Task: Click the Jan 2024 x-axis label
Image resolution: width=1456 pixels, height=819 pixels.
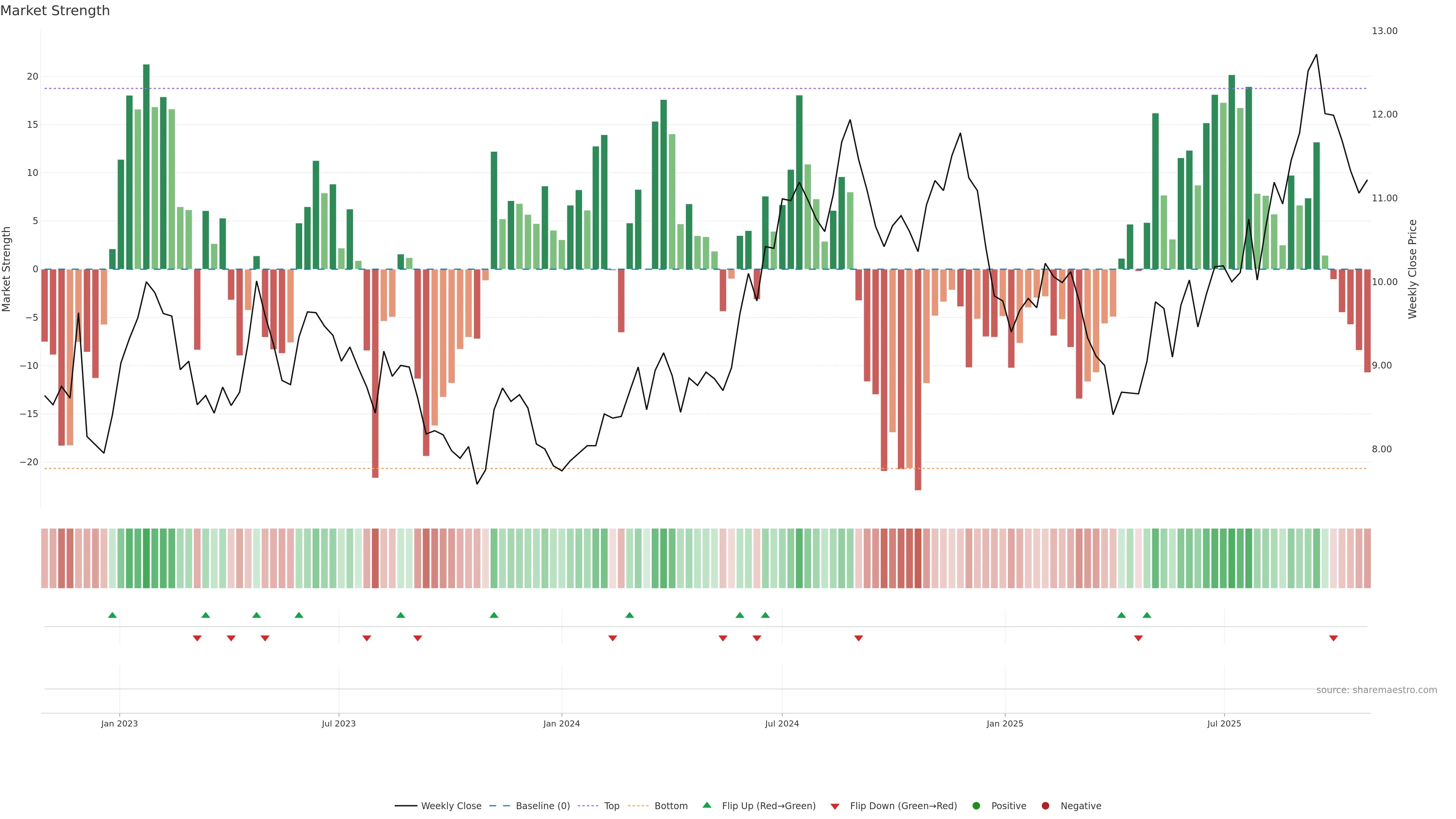Action: coord(561,723)
